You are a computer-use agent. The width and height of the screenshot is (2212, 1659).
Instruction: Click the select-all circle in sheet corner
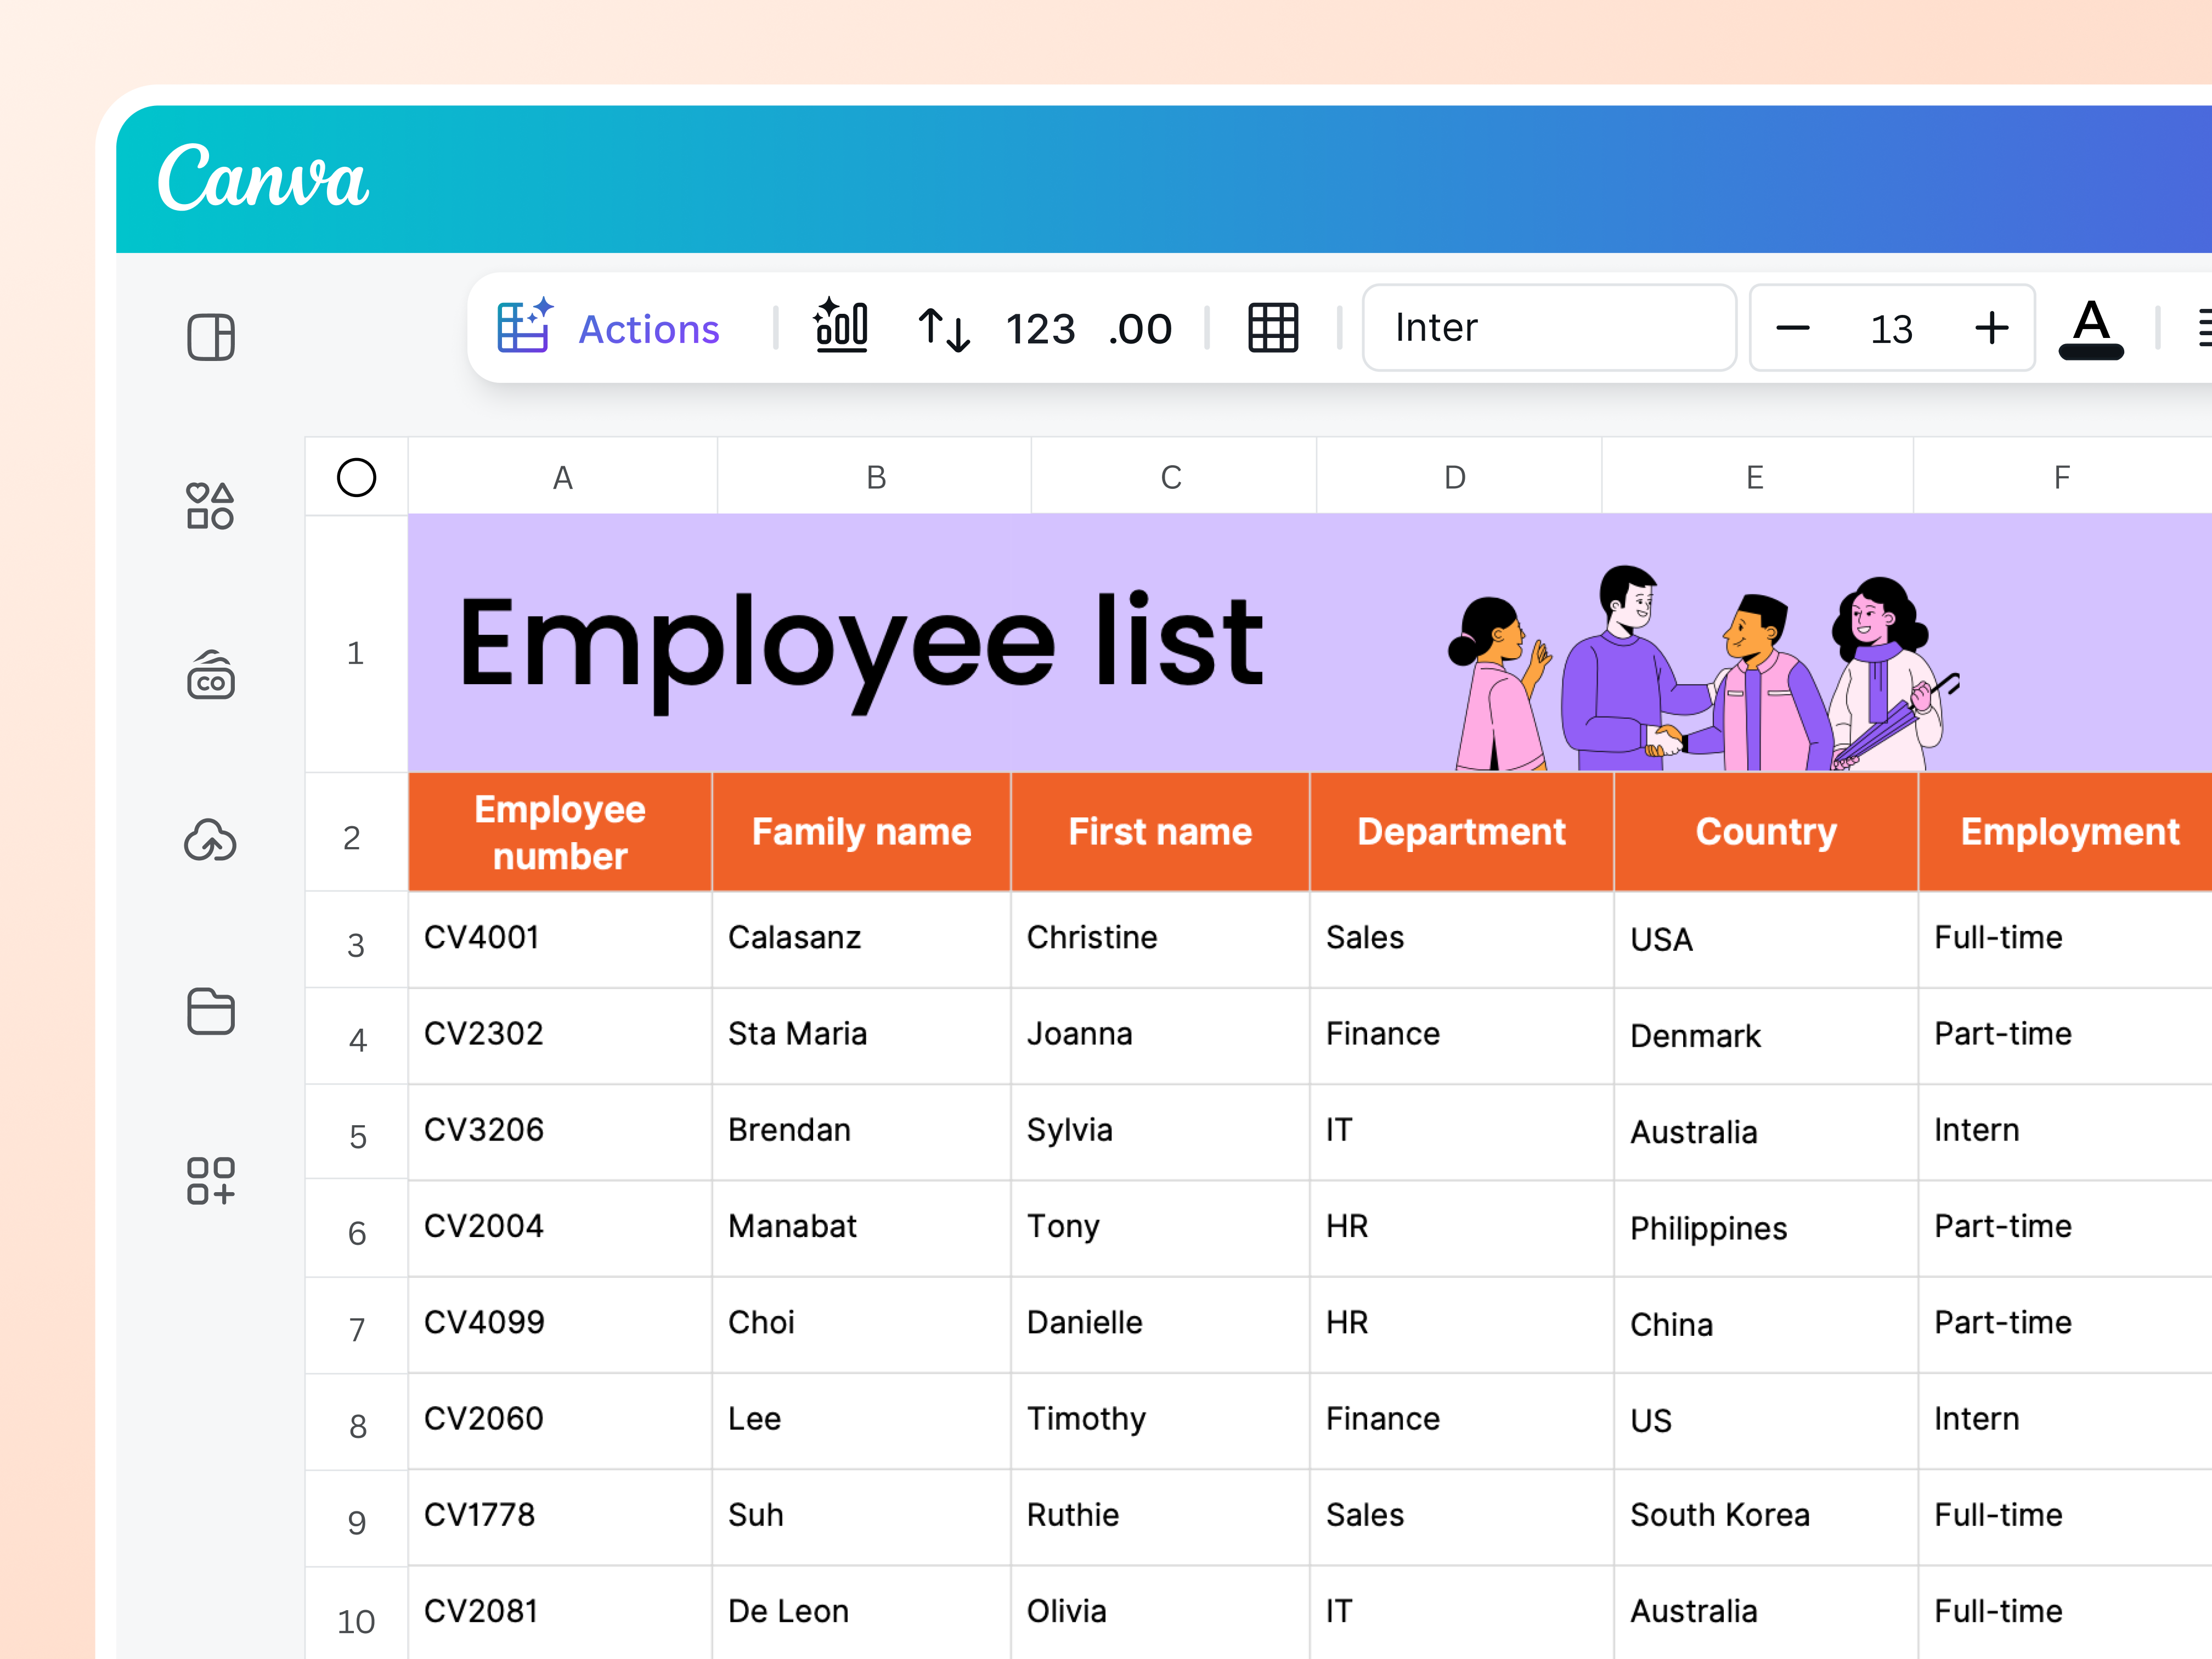point(357,477)
